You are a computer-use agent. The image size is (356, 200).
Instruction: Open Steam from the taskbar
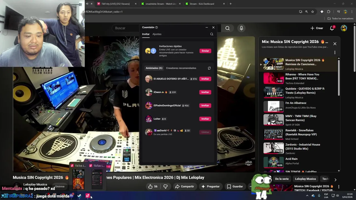[x=79, y=196]
